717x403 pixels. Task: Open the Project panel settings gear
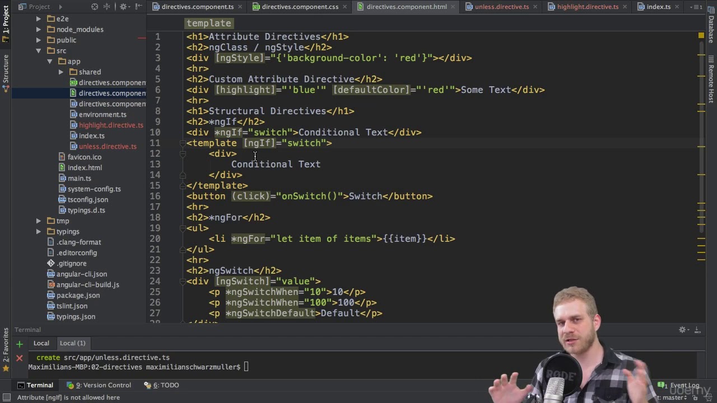124,7
